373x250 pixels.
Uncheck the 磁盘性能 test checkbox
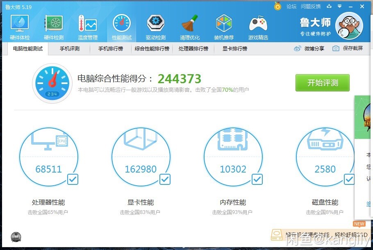pos(349,180)
